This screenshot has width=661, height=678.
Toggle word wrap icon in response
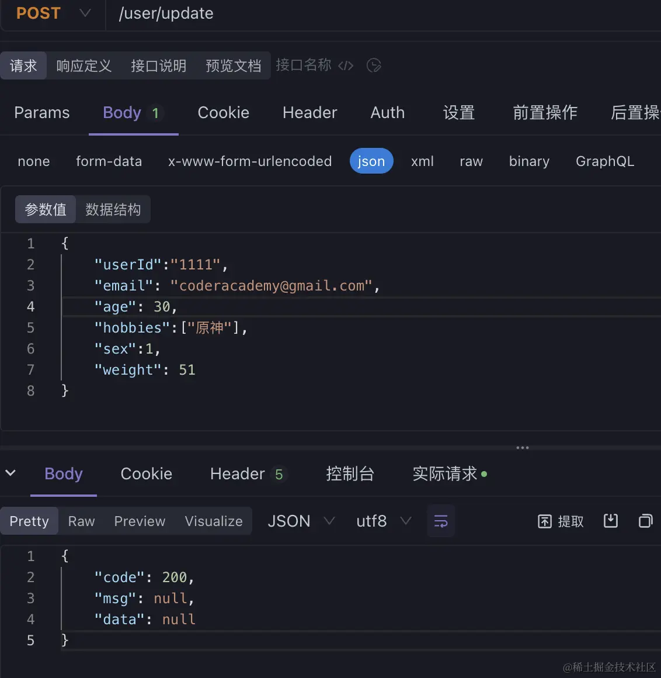tap(441, 521)
